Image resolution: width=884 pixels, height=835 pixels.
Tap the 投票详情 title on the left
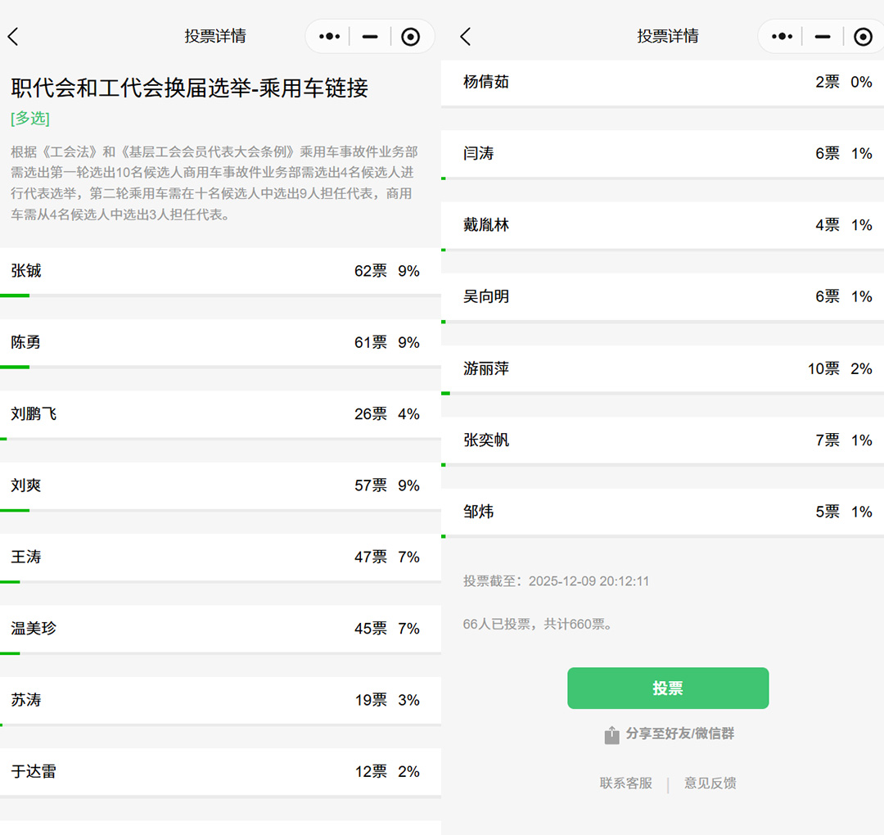coord(214,36)
